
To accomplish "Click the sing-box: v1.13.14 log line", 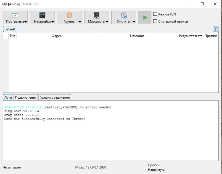I will 22,111.
